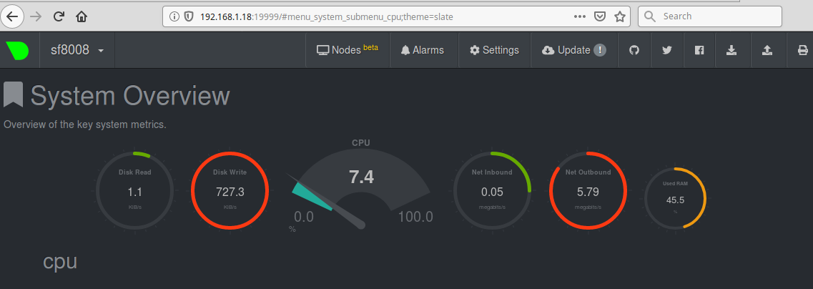Open the Facebook icon link

click(699, 50)
